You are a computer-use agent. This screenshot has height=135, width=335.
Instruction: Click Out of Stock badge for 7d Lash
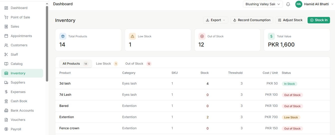coord(292,95)
